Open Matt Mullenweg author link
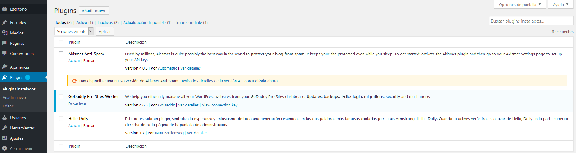Image resolution: width=576 pixels, height=153 pixels. click(x=169, y=133)
